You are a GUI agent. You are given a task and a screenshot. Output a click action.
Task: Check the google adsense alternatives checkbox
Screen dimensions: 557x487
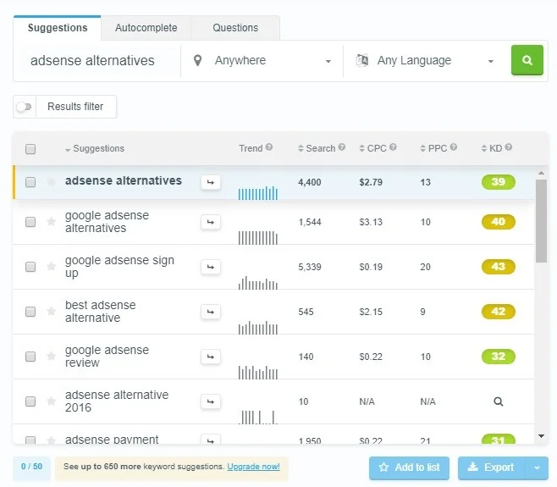click(30, 222)
